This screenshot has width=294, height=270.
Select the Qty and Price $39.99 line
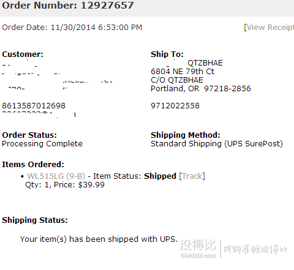pos(65,185)
